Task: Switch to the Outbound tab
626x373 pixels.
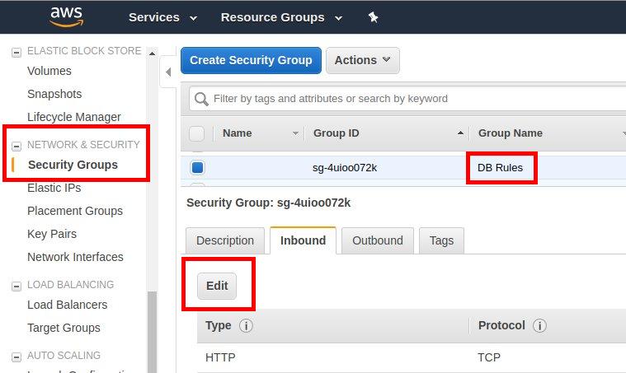Action: coord(378,240)
